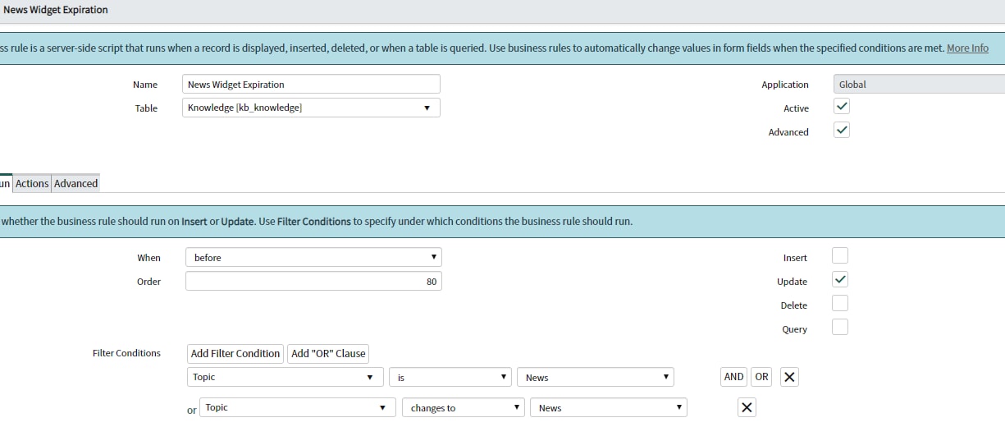Remove the first Topic is News condition
This screenshot has width=1005, height=427.
[x=789, y=377]
